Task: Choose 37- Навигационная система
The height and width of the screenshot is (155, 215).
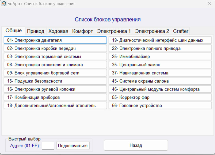Action: [160, 73]
